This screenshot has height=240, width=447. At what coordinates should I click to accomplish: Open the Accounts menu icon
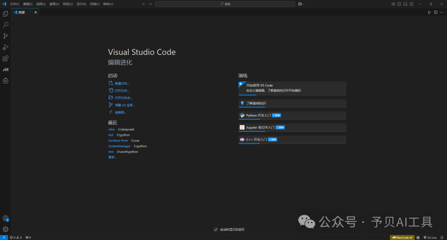(5, 218)
